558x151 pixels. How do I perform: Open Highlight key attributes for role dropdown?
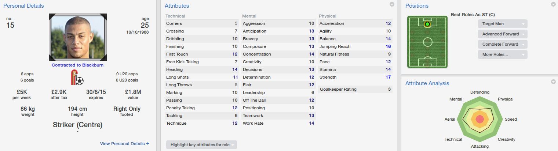click(201, 145)
